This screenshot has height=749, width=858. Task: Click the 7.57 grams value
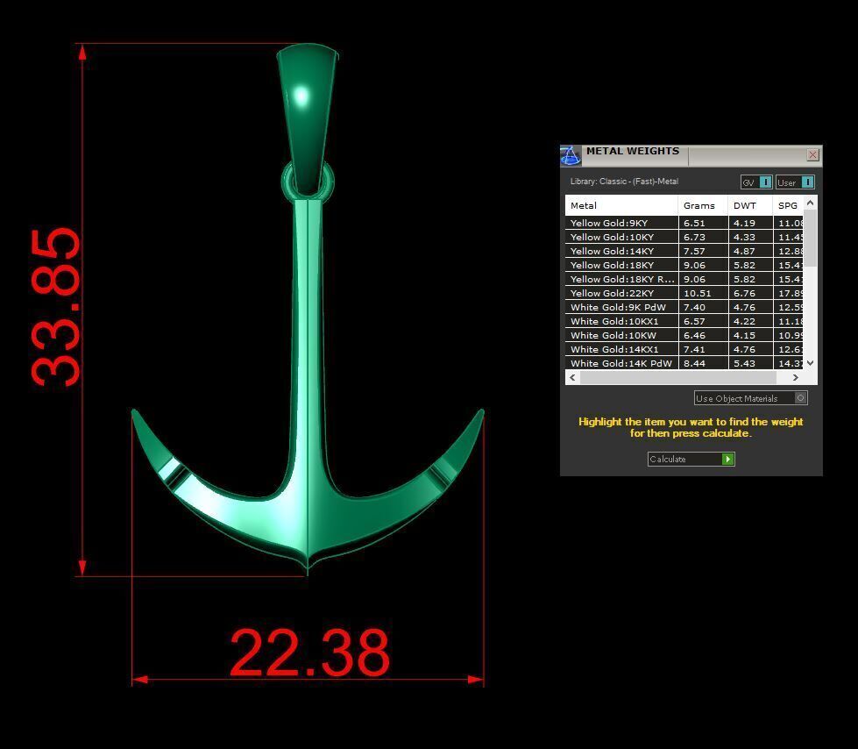[x=694, y=251]
